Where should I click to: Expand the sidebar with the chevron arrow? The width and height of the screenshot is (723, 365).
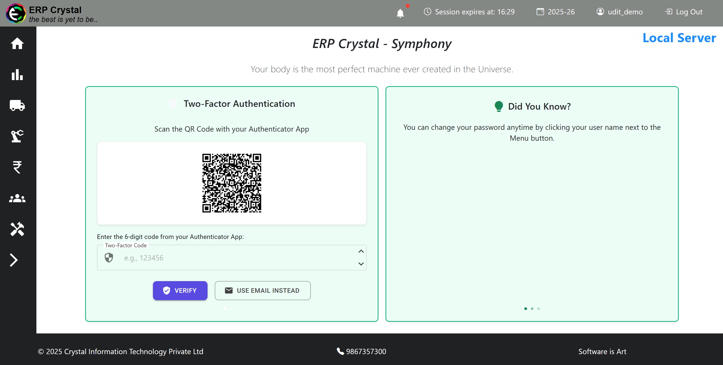14,260
